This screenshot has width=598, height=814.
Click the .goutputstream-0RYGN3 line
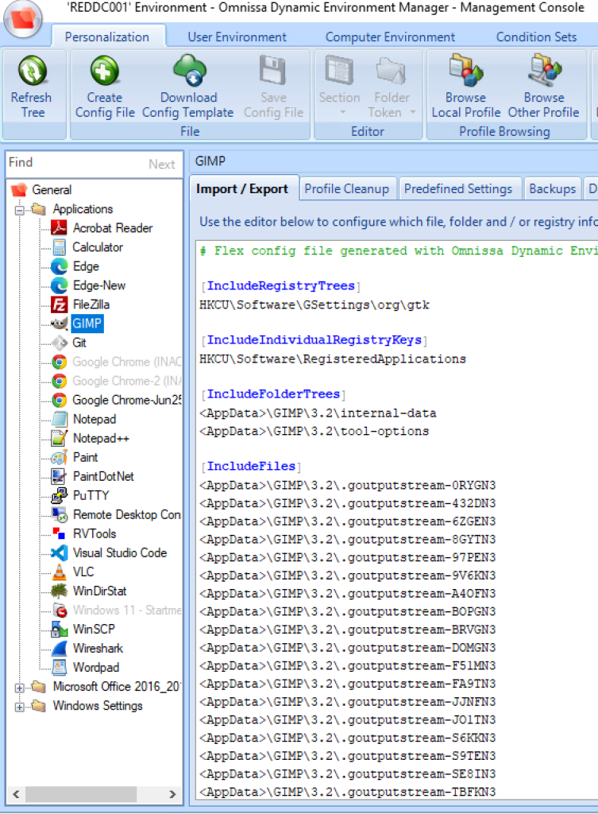click(x=348, y=486)
